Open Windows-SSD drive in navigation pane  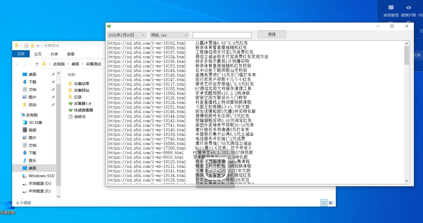(41, 176)
